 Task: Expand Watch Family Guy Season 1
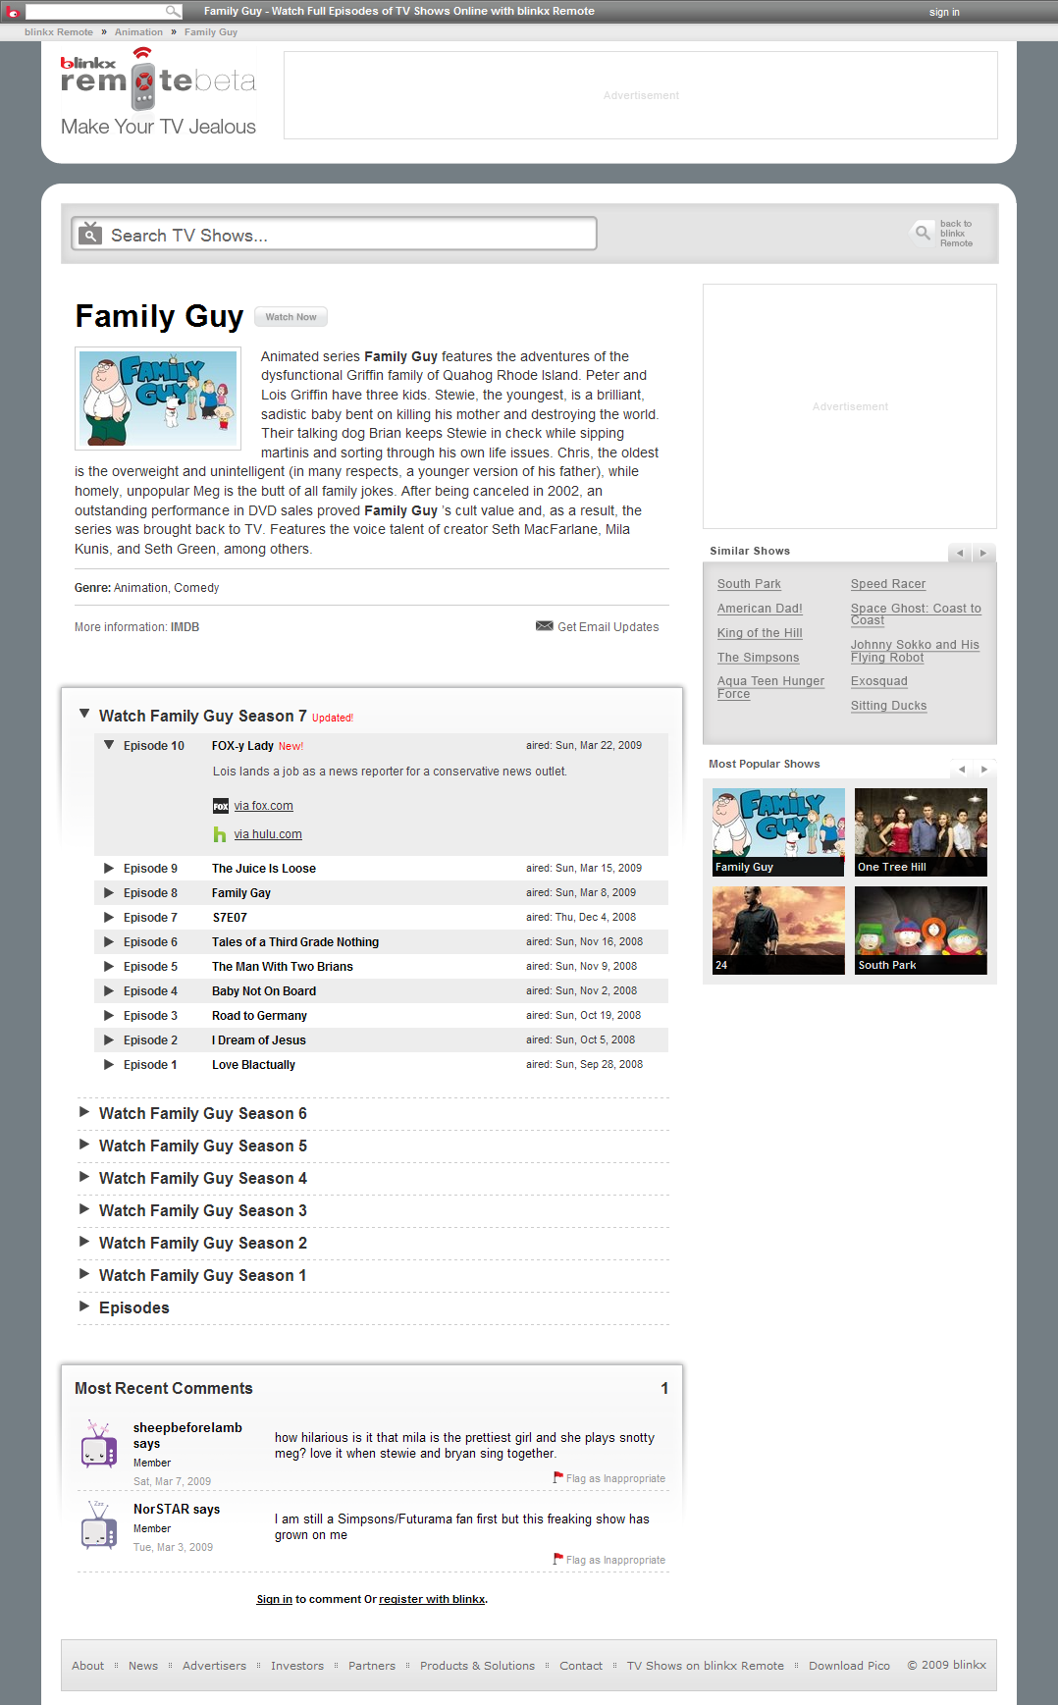tap(84, 1274)
